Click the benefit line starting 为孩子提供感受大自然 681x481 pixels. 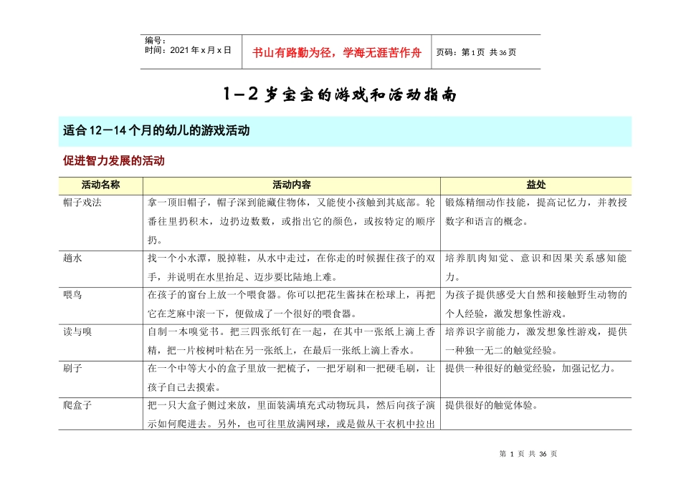pyautogui.click(x=536, y=295)
